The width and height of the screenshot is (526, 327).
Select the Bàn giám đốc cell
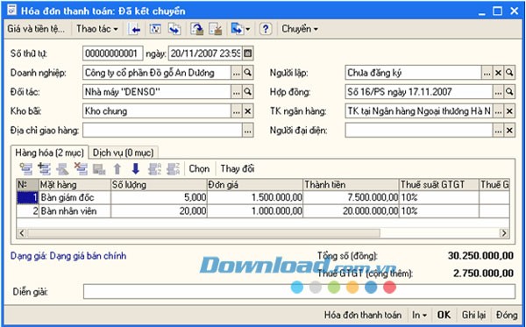point(75,197)
